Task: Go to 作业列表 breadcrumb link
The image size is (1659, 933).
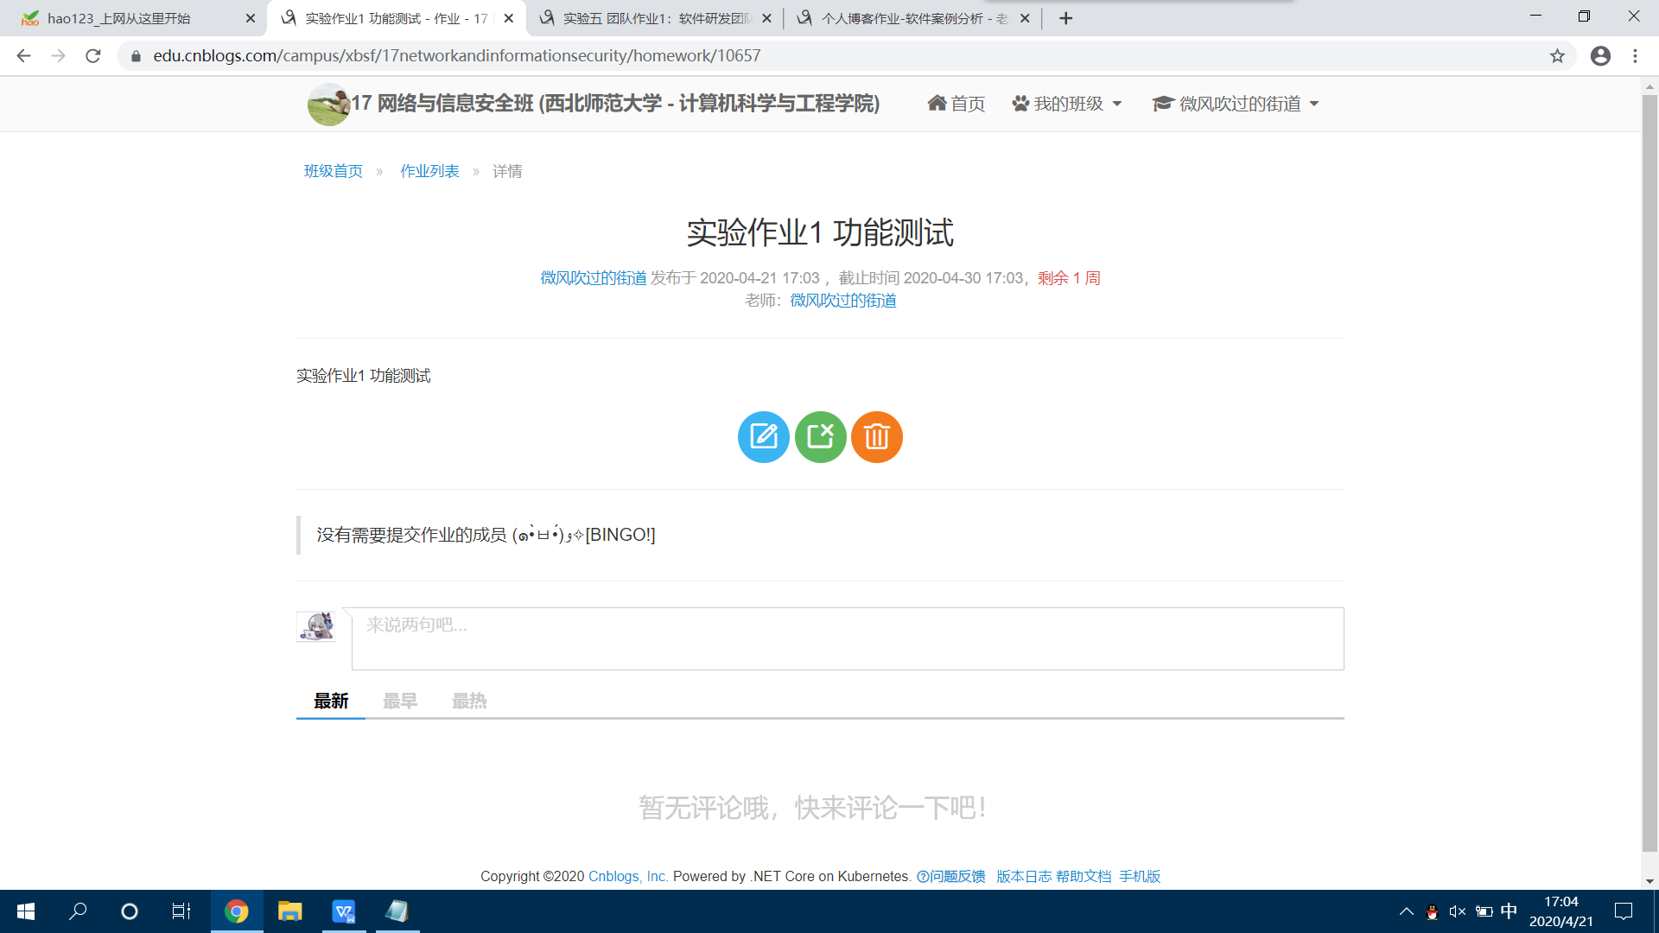Action: (429, 171)
